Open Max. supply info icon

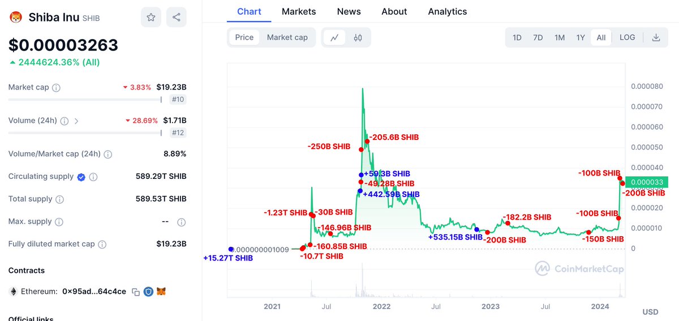(59, 222)
